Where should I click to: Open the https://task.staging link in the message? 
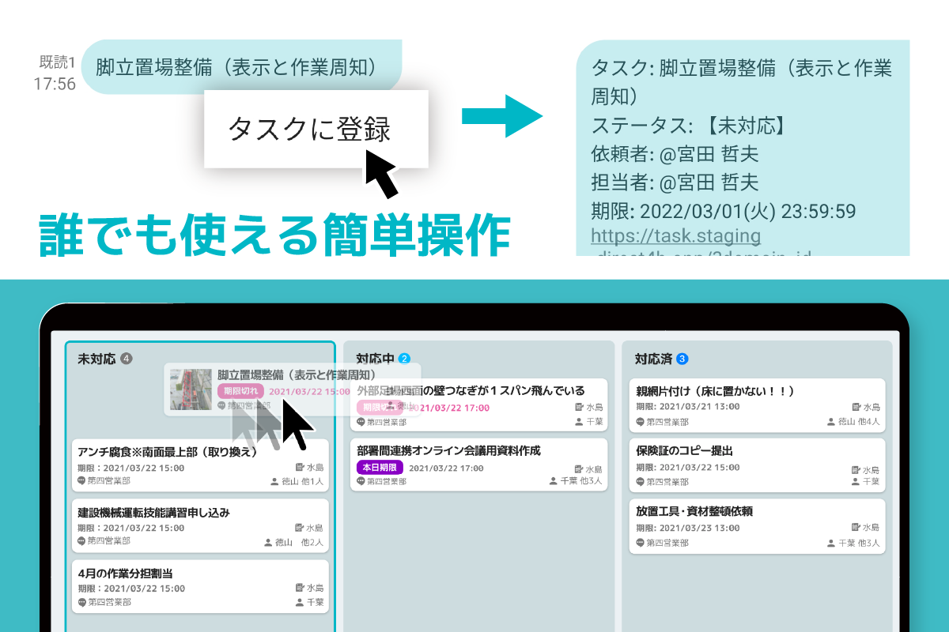675,235
